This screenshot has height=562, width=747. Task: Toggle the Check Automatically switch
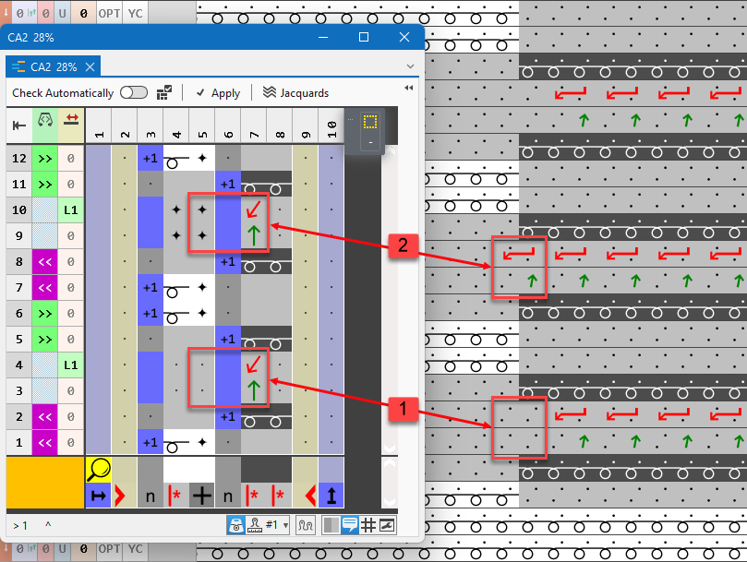click(x=134, y=92)
